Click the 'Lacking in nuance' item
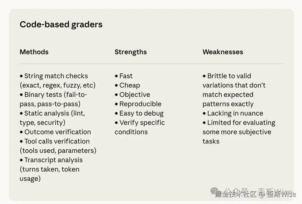Screen dimensions: 302x204 (233, 113)
